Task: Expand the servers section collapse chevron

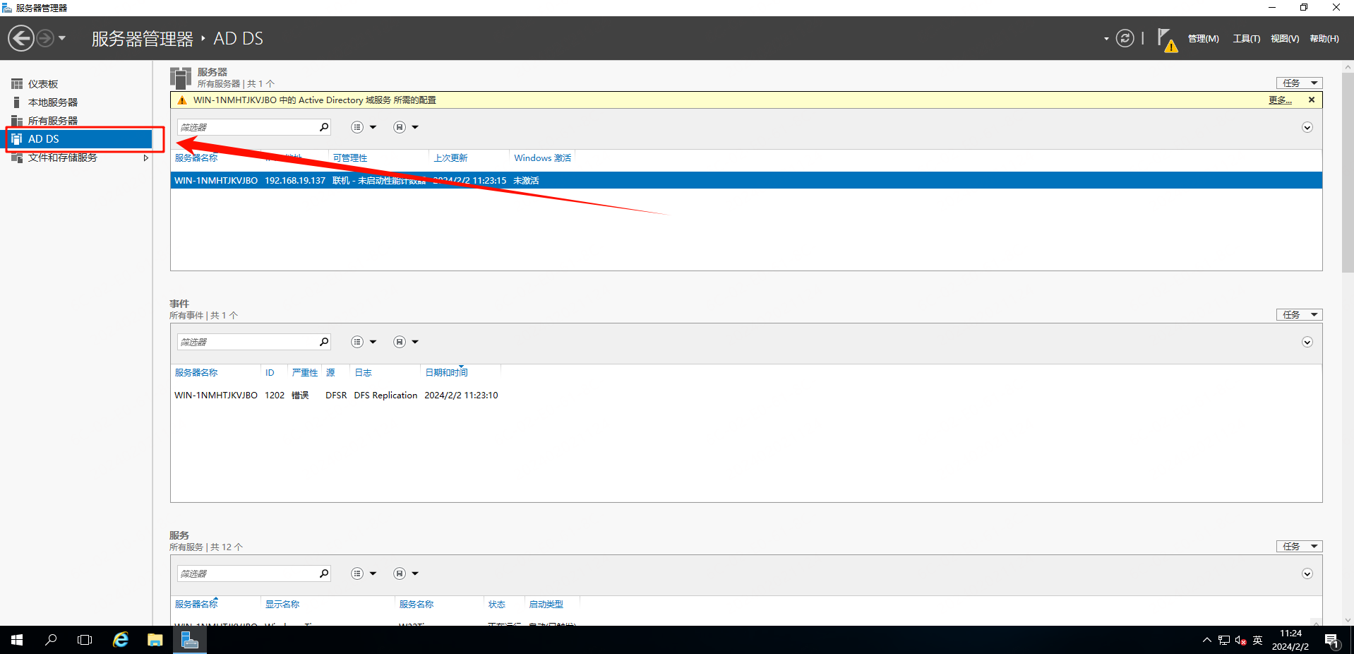Action: point(1307,127)
